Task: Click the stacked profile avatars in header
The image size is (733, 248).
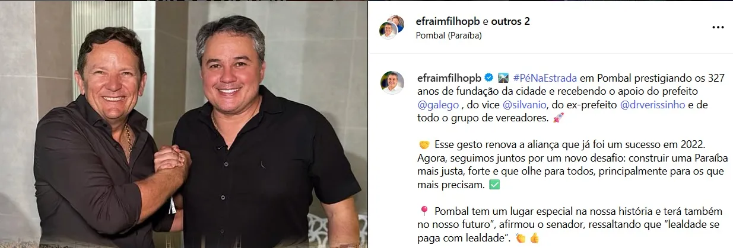Action: click(x=392, y=27)
